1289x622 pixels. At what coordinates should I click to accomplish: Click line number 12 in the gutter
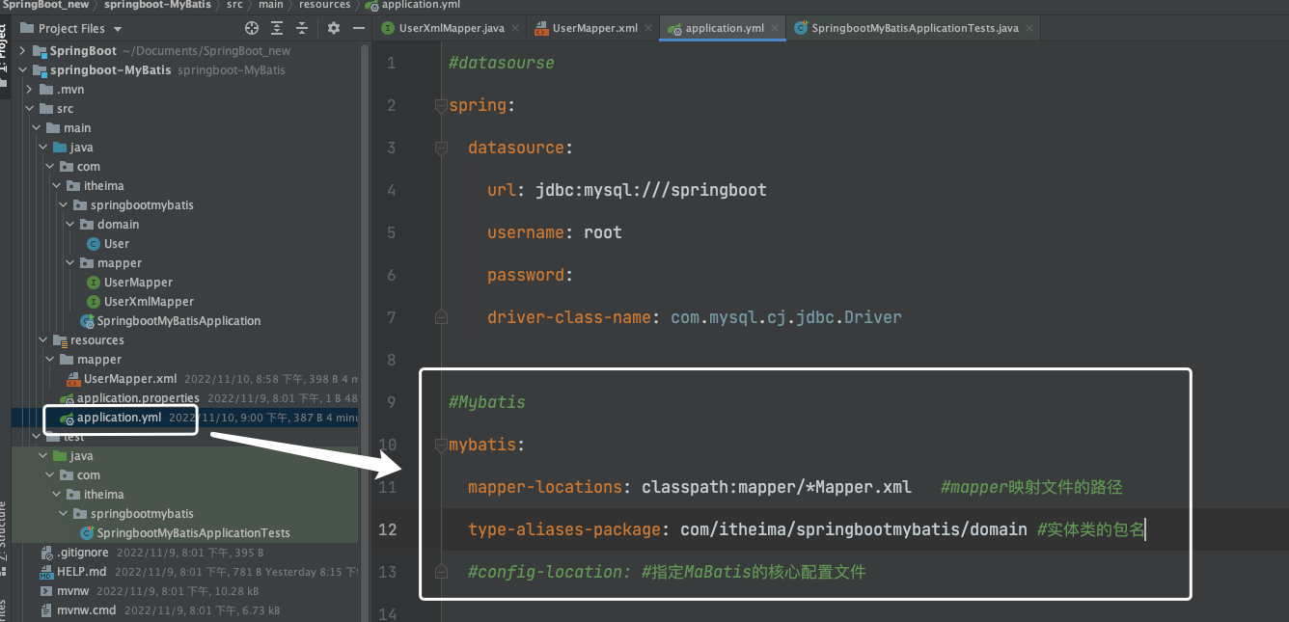pyautogui.click(x=388, y=529)
